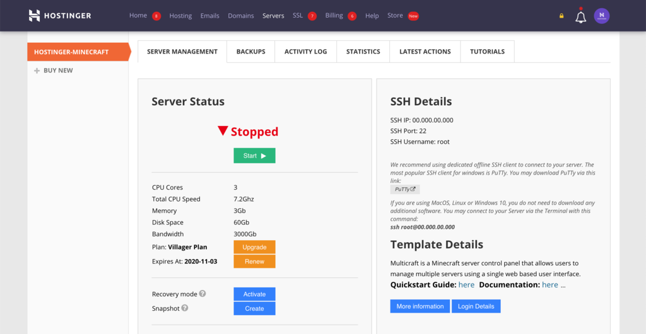Image resolution: width=646 pixels, height=334 pixels.
Task: Start the server with green Start button
Action: pyautogui.click(x=254, y=156)
